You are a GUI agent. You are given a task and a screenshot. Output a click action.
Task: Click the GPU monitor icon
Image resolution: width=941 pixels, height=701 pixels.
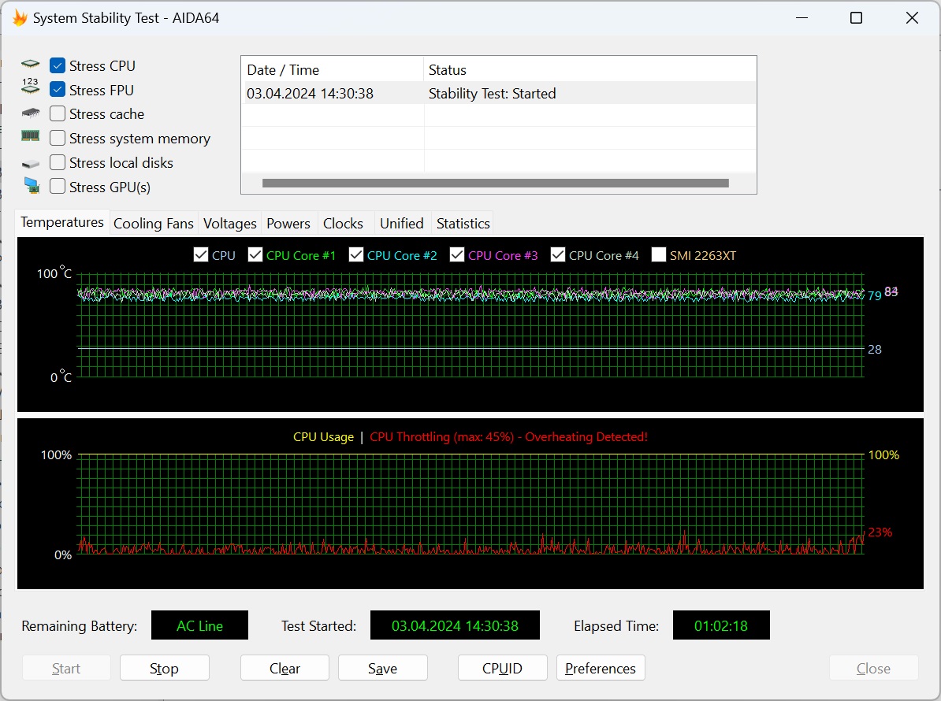click(x=31, y=186)
